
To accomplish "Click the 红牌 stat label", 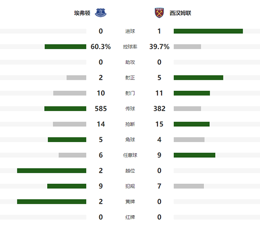I will click(x=130, y=217).
